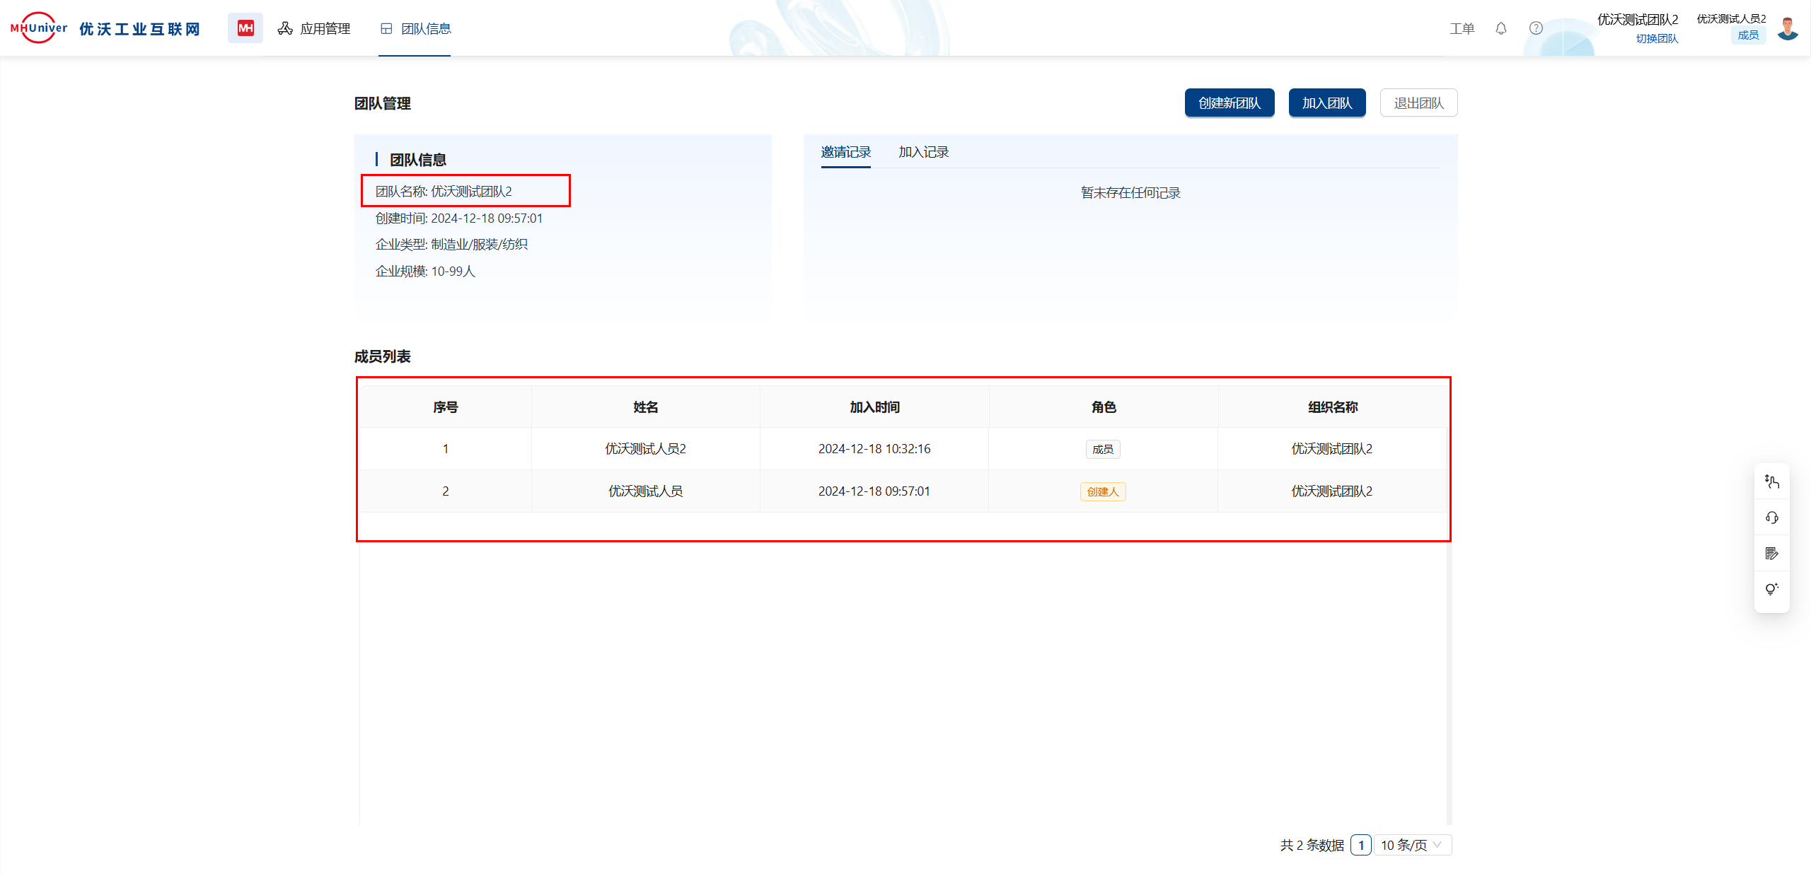Click the lightbulb suggestion icon
The image size is (1811, 876).
1771,589
